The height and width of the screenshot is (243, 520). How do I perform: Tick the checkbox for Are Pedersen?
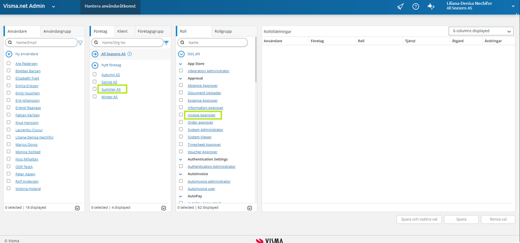tap(9, 63)
